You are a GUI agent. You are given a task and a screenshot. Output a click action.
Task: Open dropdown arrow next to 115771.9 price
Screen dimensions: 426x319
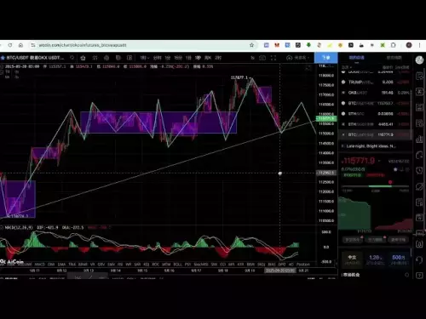tap(379, 161)
